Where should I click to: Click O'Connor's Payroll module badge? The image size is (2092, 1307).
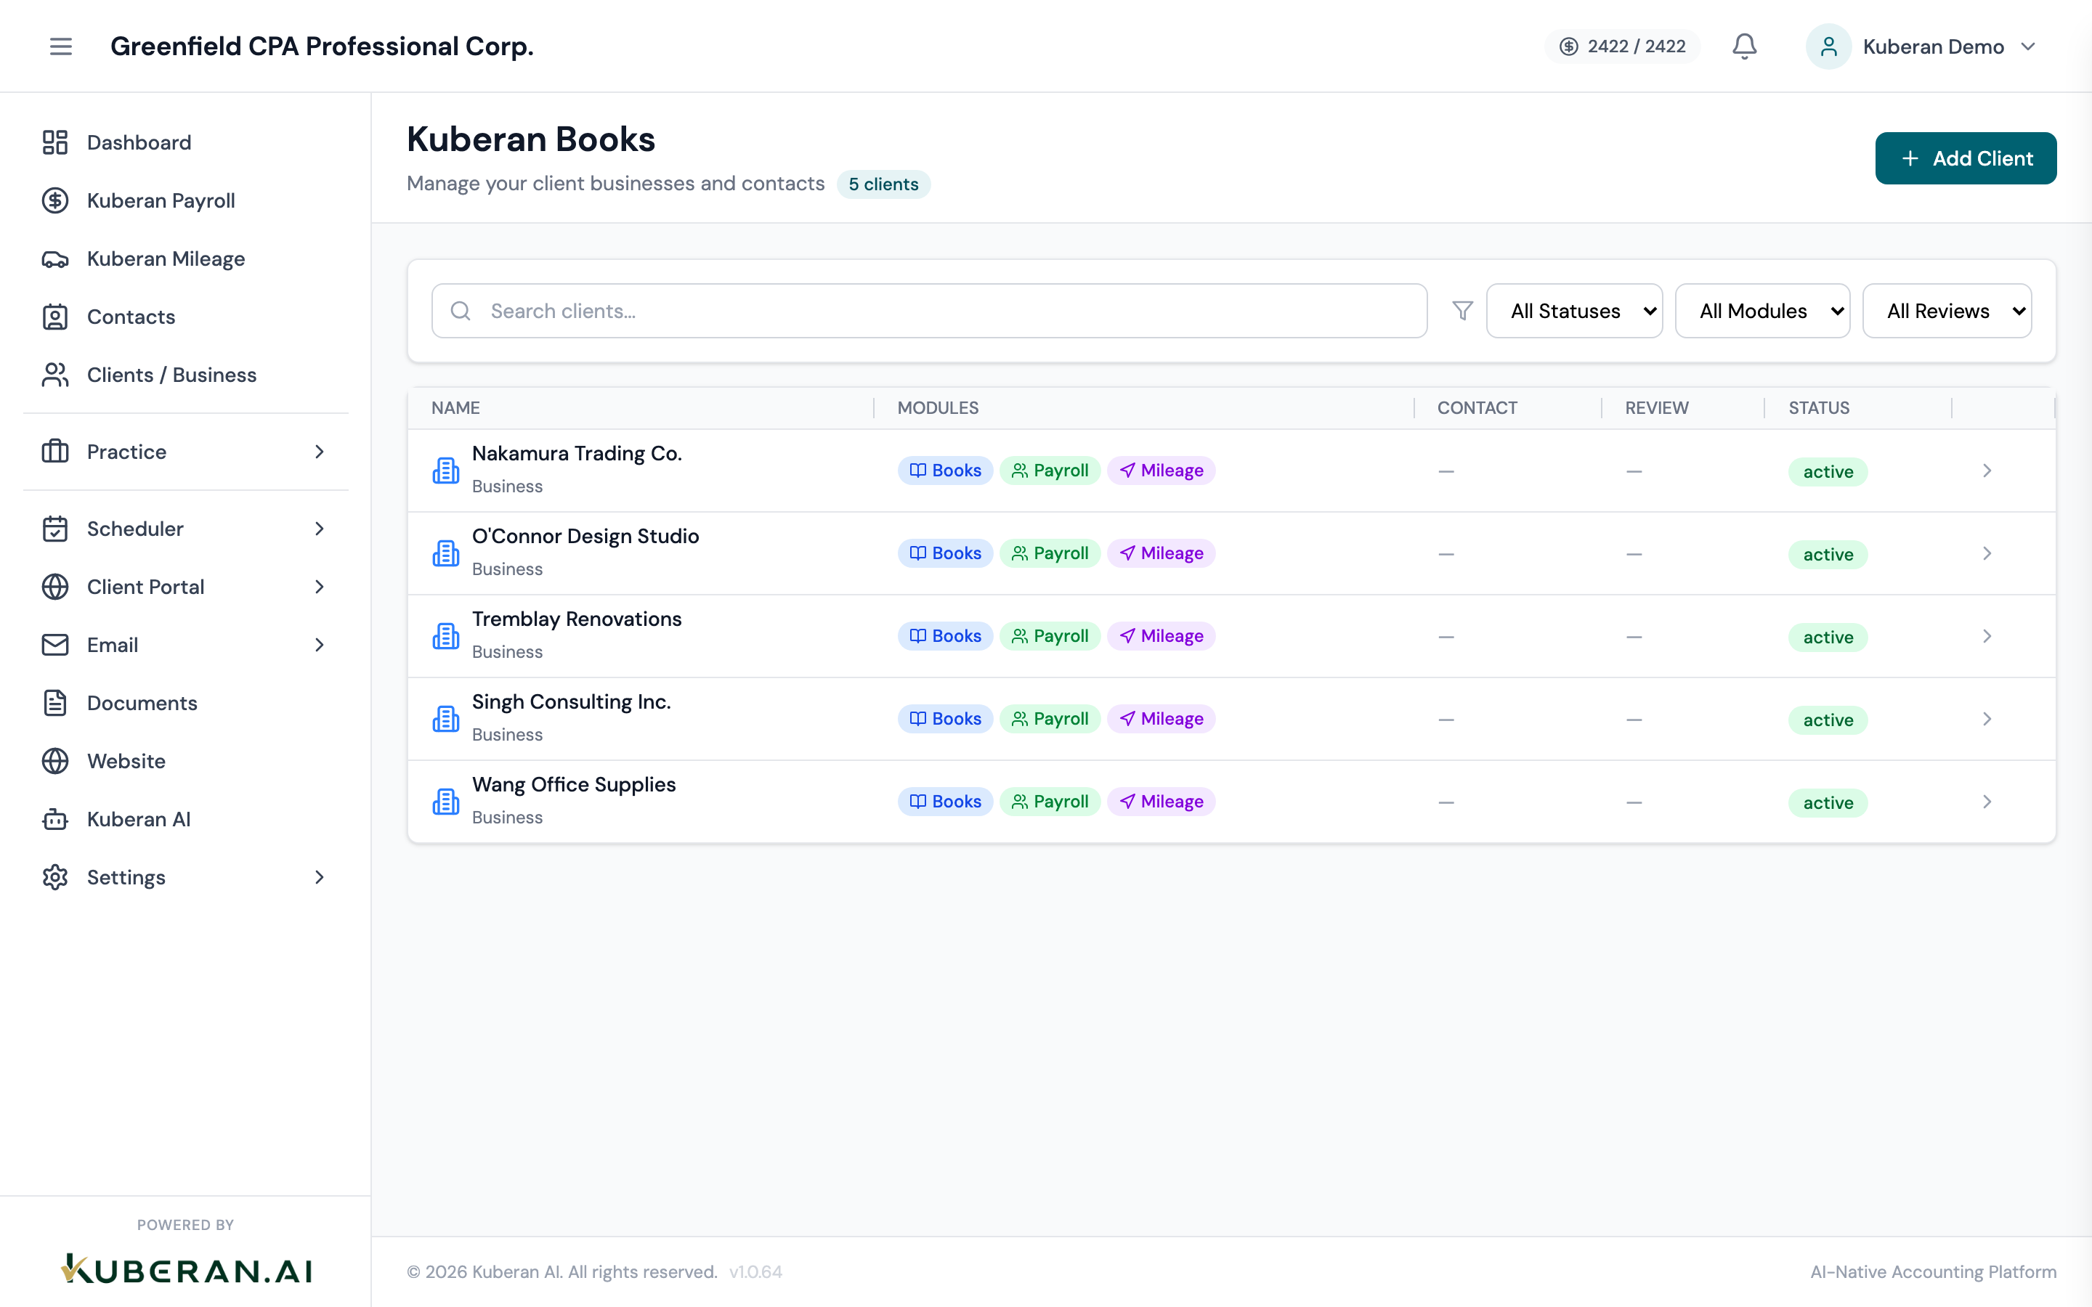(x=1050, y=553)
